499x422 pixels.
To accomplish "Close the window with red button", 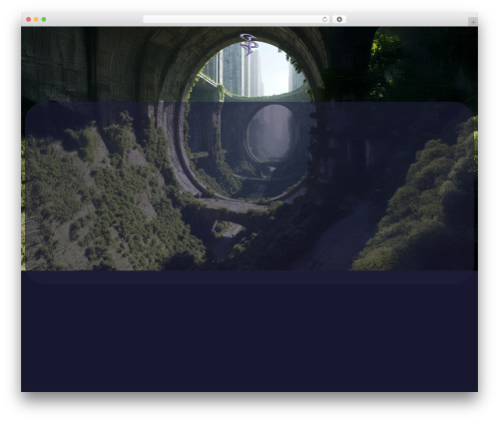I will (29, 19).
